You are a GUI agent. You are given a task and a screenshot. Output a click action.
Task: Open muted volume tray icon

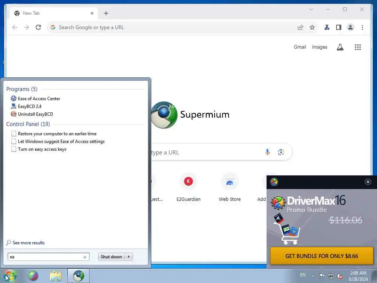[x=340, y=276]
